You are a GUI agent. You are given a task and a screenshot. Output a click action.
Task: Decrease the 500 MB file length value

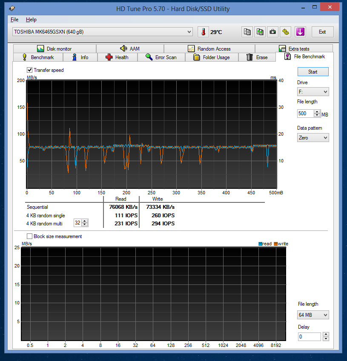coord(317,115)
